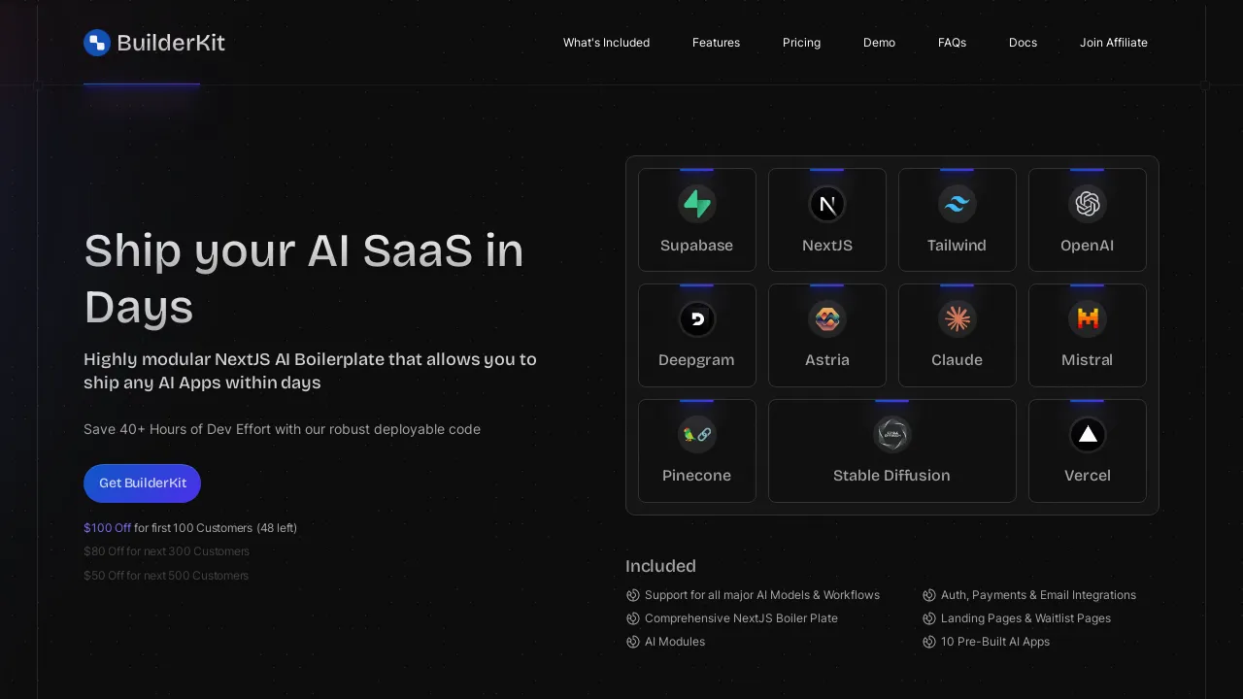
Task: Click the Stable Diffusion logo icon
Action: pyautogui.click(x=892, y=434)
